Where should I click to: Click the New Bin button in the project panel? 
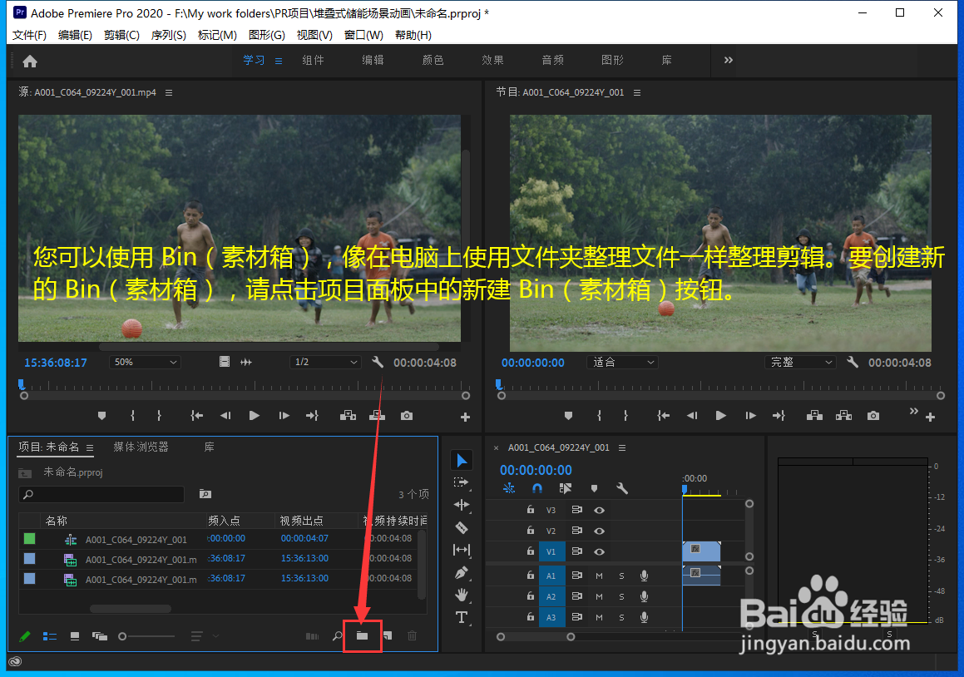[x=362, y=635]
